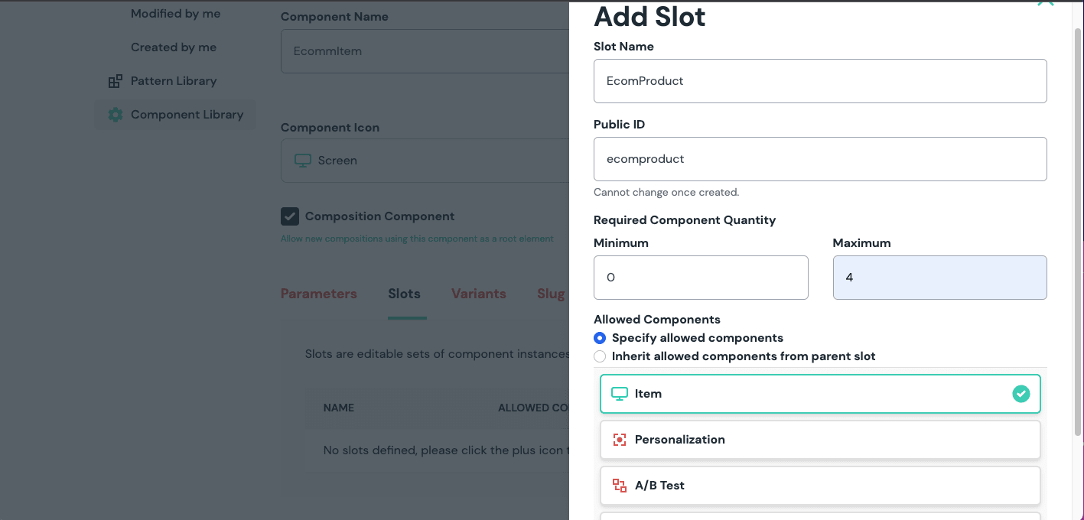
Task: Click the monitor icon on Item row
Action: (x=620, y=394)
